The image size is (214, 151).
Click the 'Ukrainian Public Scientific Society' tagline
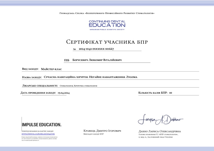tap(107, 30)
